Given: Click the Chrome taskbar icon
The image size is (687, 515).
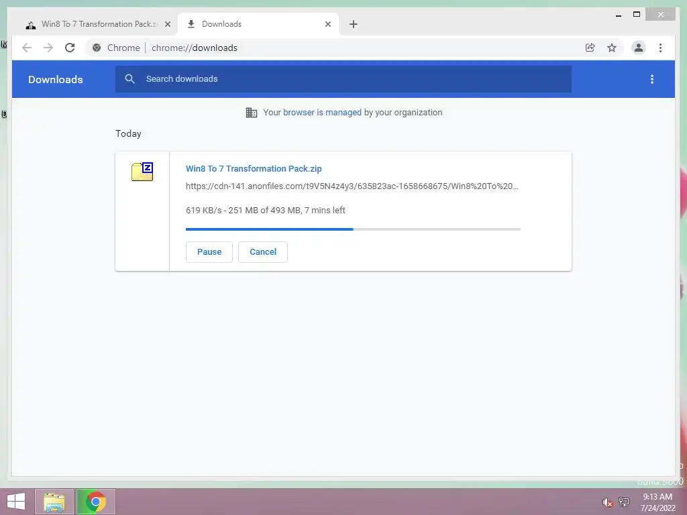Looking at the screenshot, I should click(x=96, y=502).
